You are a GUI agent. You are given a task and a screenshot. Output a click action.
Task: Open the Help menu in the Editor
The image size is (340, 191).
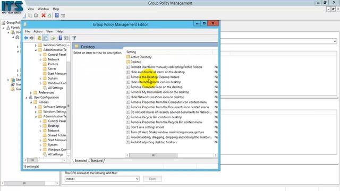coord(59,31)
